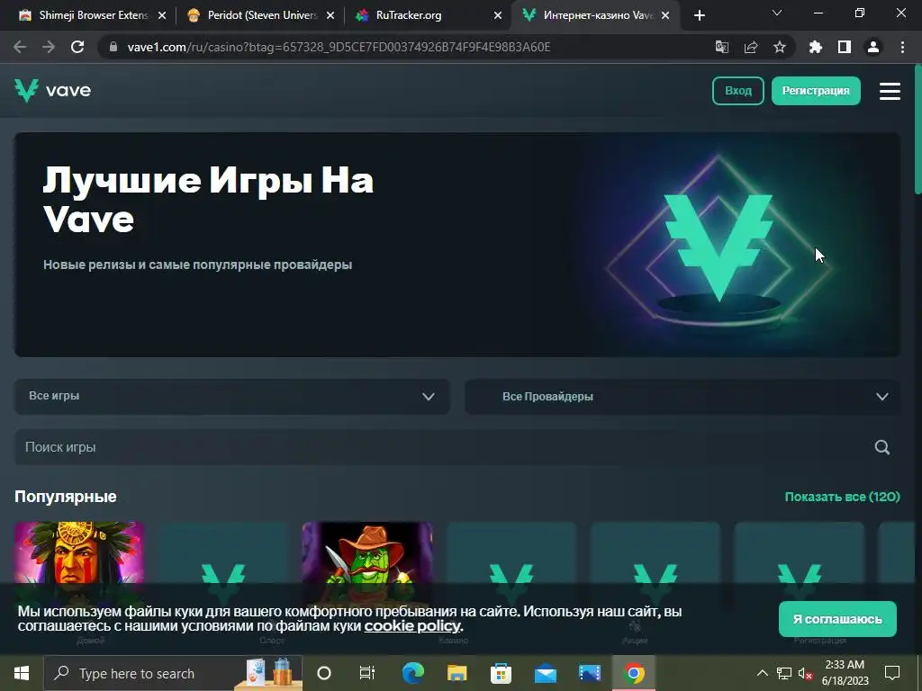This screenshot has height=691, width=922.
Task: Open the Chrome profile avatar icon
Action: coord(873,47)
